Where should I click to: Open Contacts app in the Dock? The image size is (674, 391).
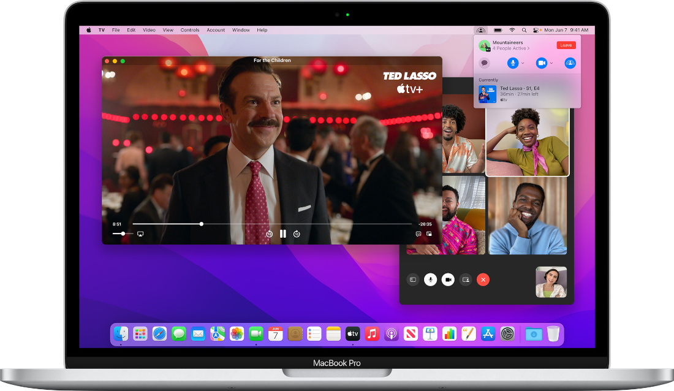(295, 334)
